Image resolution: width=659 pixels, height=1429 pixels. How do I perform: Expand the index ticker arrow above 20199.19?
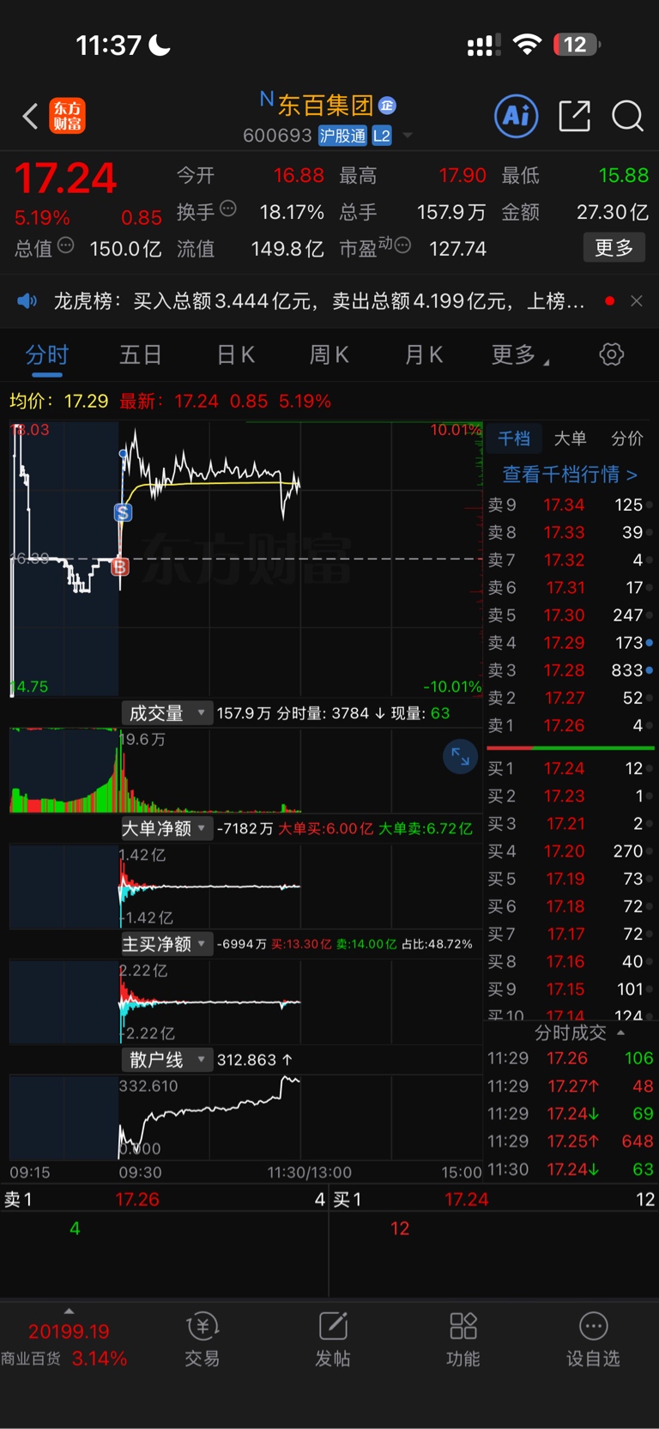click(x=69, y=1311)
